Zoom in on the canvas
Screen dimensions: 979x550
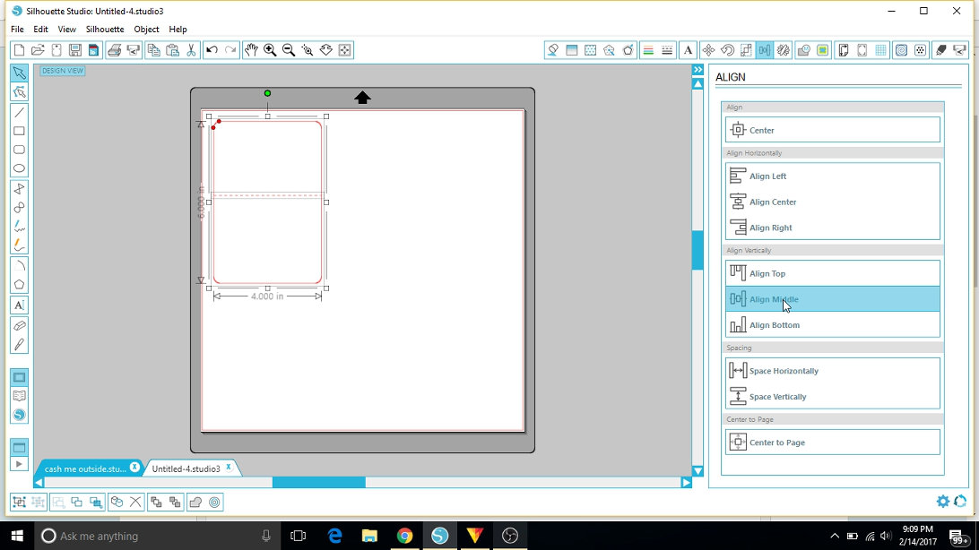tap(270, 50)
